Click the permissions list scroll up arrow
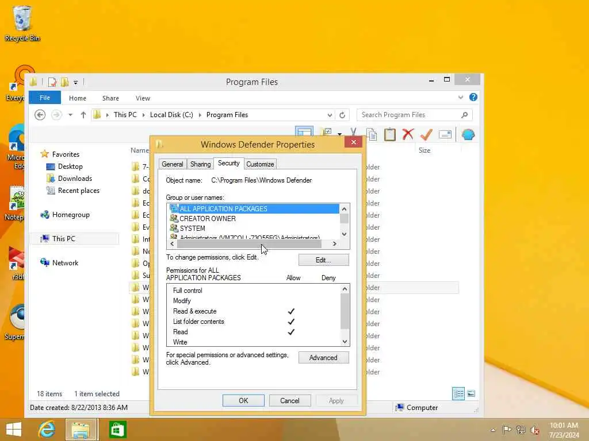 pyautogui.click(x=345, y=289)
